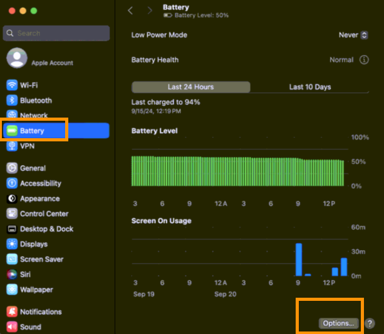Go back with the left chevron
Image resolution: width=384 pixels, height=334 pixels.
point(130,10)
